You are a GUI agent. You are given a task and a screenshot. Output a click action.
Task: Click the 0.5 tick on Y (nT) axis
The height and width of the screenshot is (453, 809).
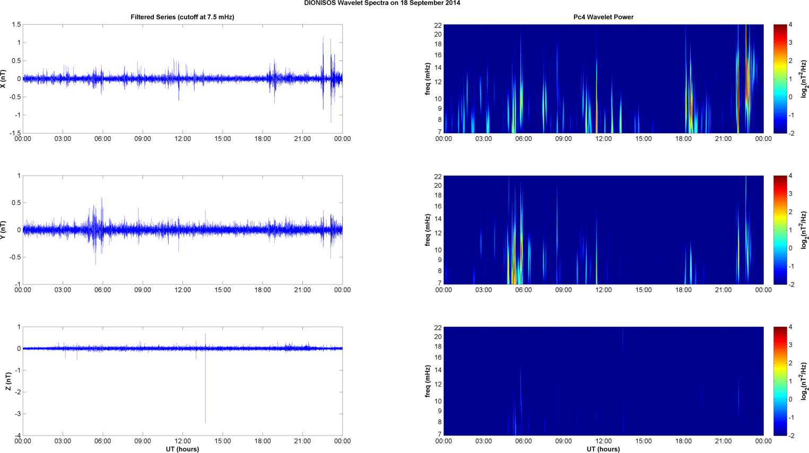[x=16, y=203]
